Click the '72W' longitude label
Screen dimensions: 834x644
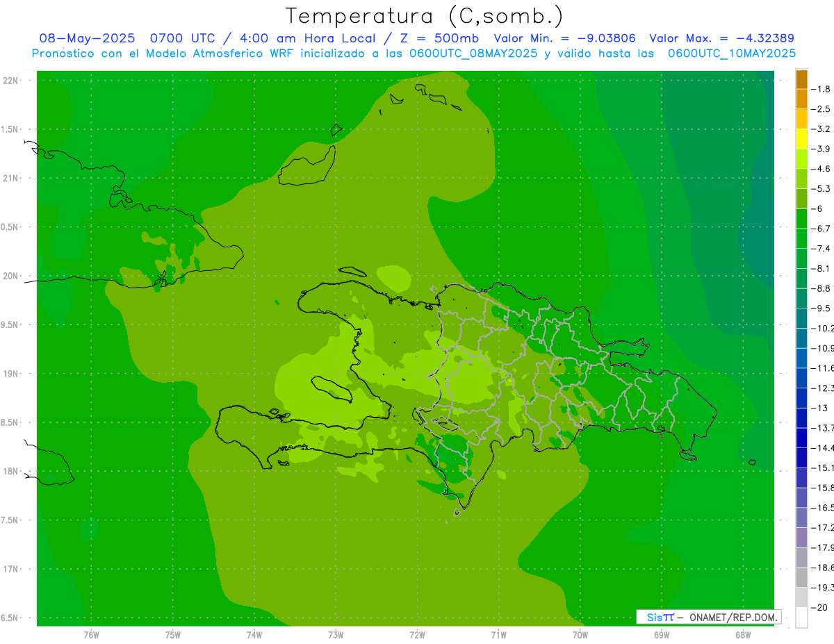coord(417,635)
